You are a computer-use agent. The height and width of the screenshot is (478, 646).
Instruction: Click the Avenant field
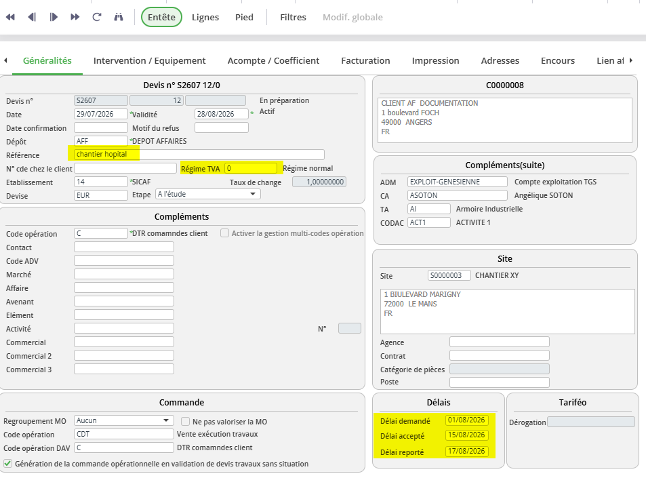(x=124, y=301)
